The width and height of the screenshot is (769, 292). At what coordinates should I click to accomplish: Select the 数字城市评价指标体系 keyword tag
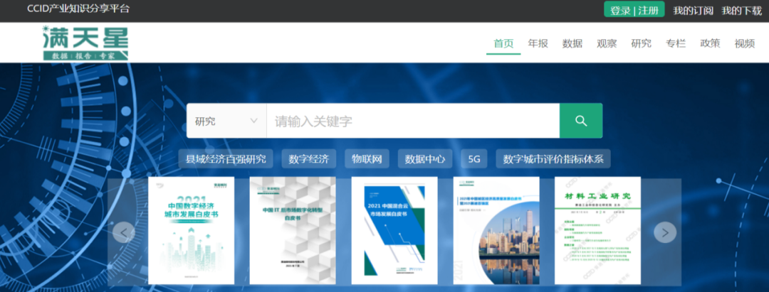pos(553,159)
